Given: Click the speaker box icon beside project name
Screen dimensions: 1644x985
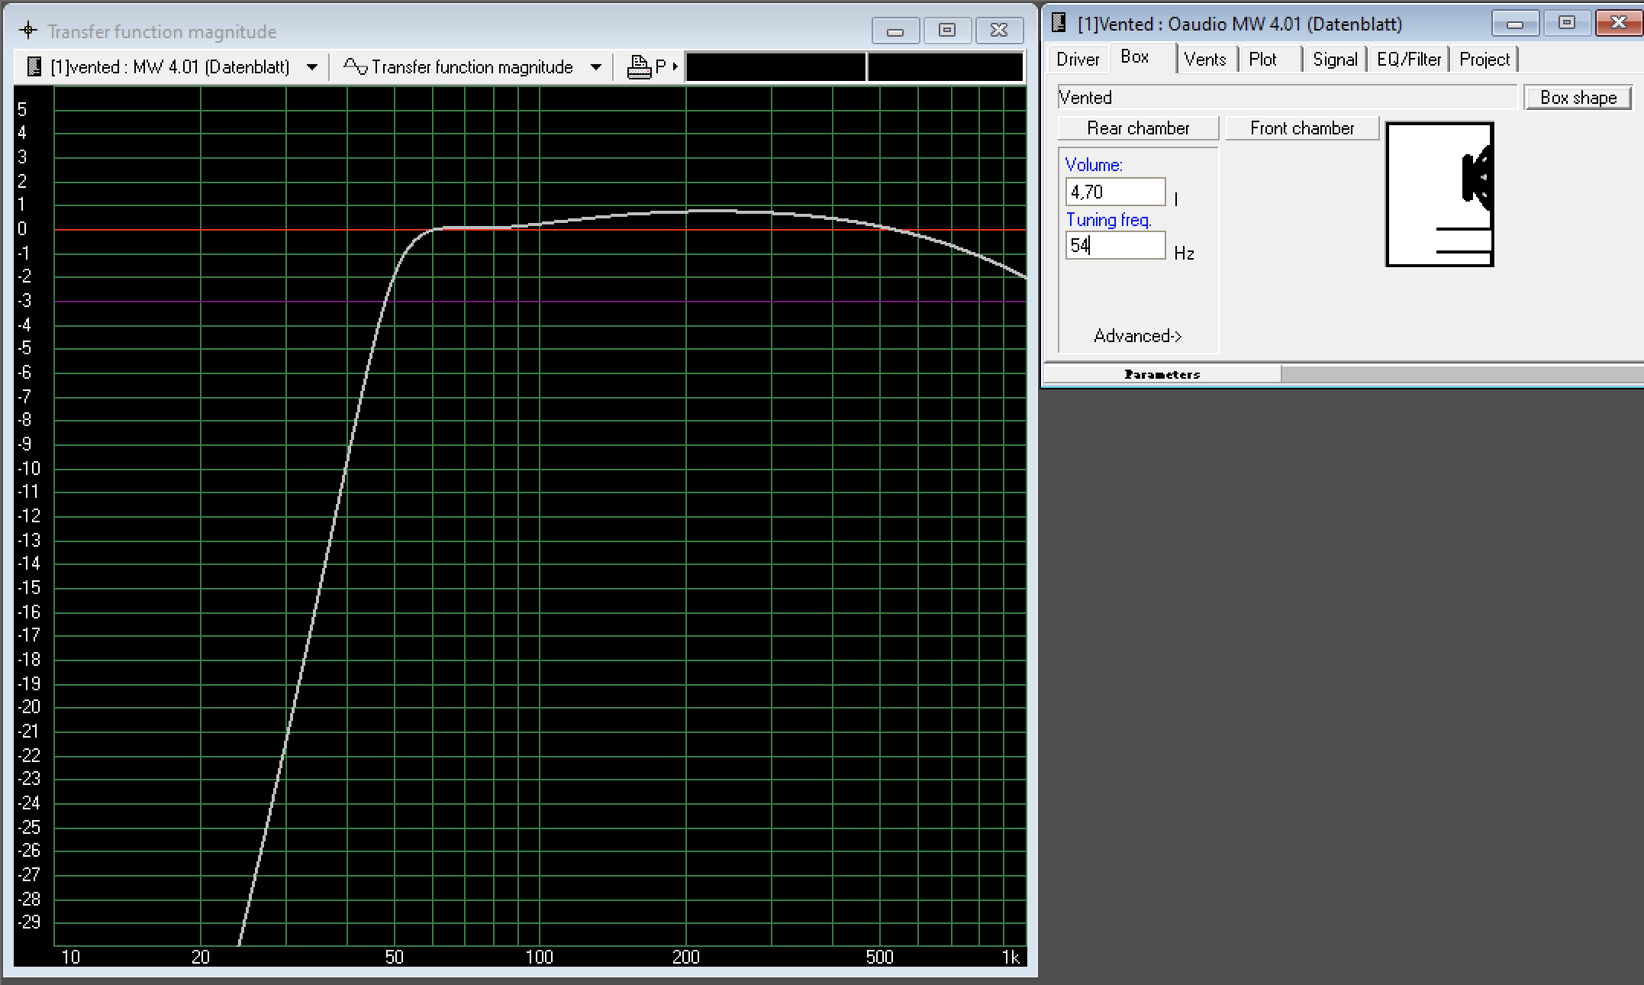Looking at the screenshot, I should point(34,67).
